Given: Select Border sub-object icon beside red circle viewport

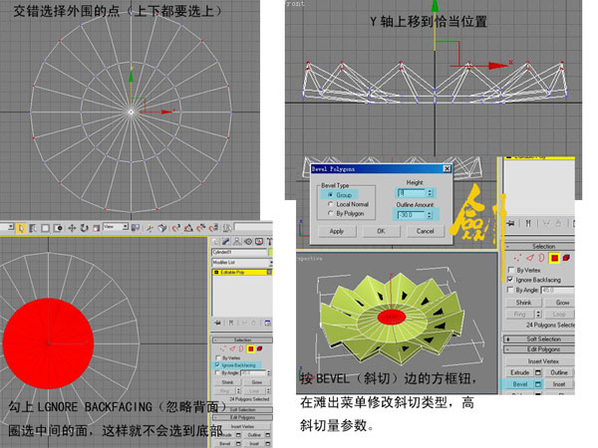Looking at the screenshot, I should pos(241,348).
